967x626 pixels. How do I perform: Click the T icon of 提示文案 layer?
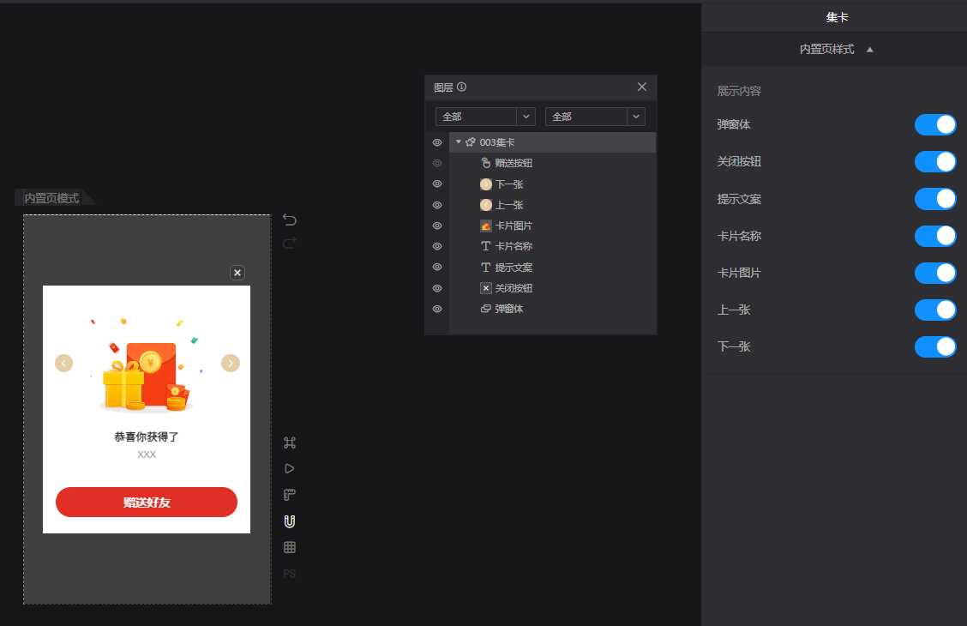click(486, 267)
